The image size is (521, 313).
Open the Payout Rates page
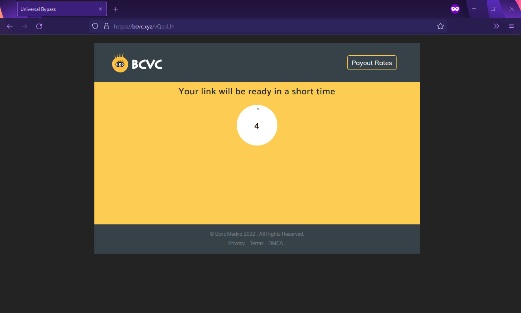pos(371,63)
